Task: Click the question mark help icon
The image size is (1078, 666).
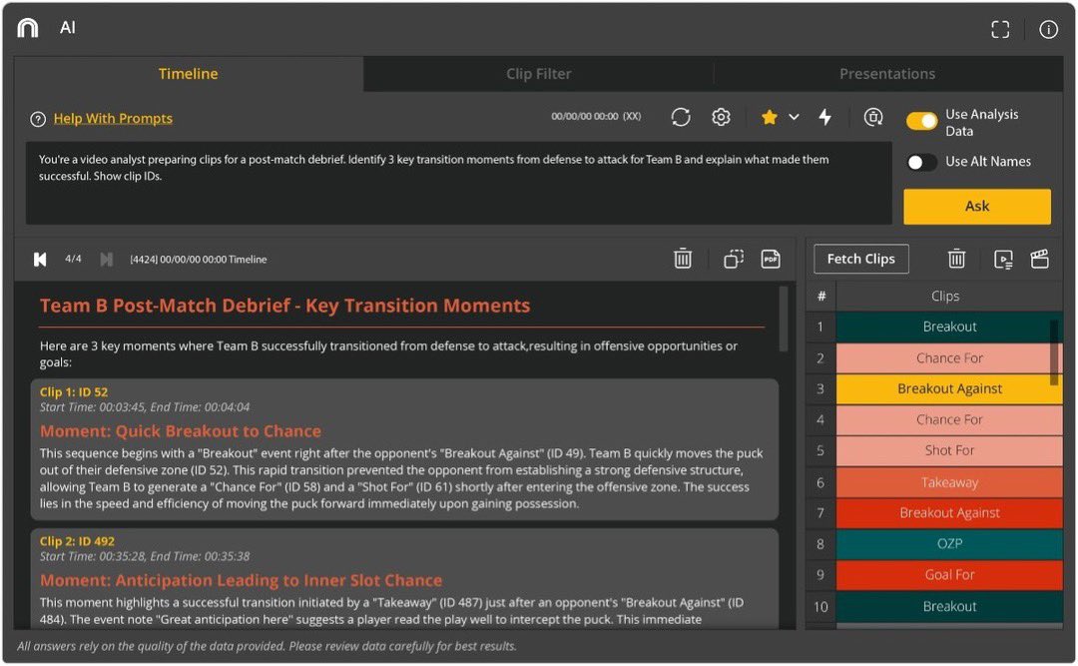Action: (x=38, y=119)
